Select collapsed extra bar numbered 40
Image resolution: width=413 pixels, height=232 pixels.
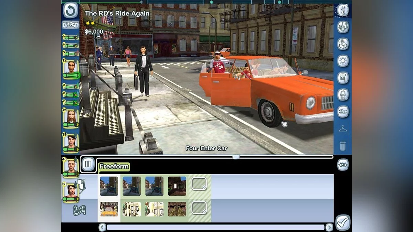click(x=71, y=45)
